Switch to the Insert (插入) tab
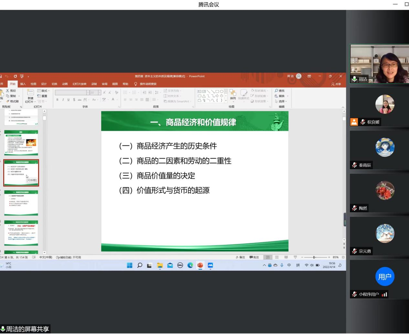 click(x=23, y=84)
